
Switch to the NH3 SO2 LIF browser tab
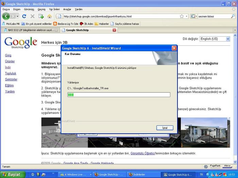point(29,30)
